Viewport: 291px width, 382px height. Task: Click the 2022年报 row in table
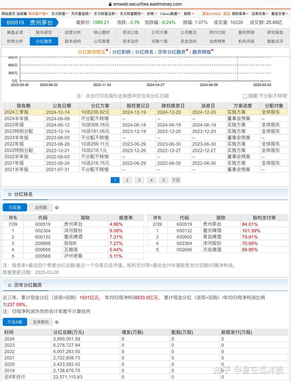coord(145,144)
